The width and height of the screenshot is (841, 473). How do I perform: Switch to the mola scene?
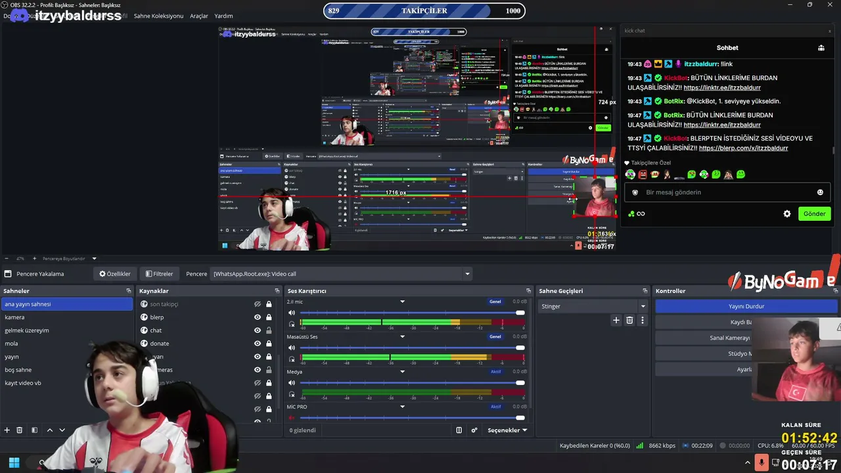tap(67, 344)
